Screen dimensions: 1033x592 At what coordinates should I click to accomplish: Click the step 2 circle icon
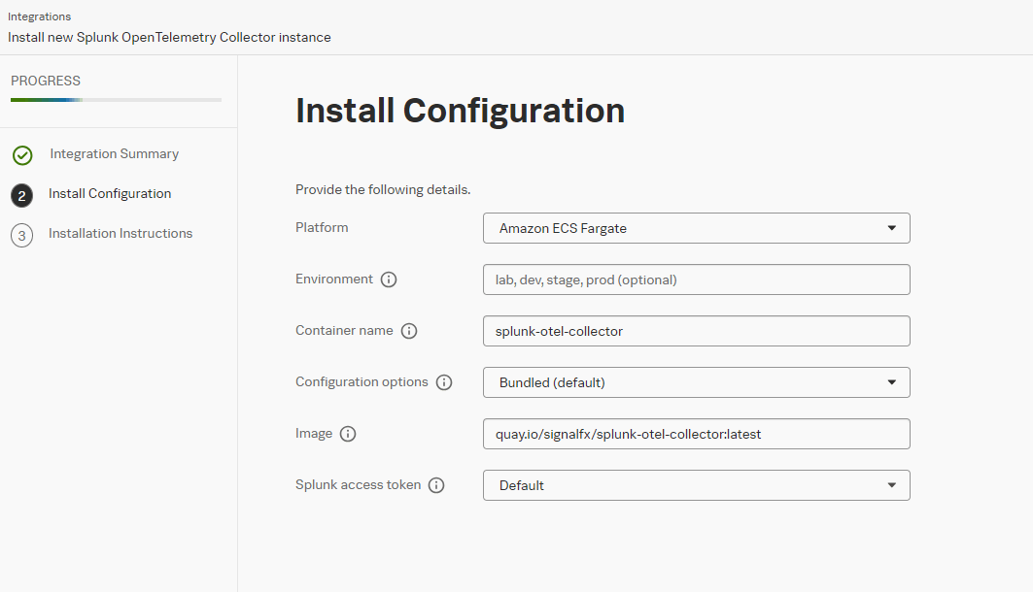(21, 195)
